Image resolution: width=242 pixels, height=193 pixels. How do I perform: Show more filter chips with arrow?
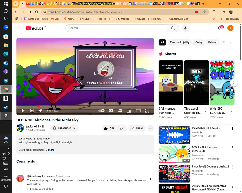pyautogui.click(x=230, y=43)
